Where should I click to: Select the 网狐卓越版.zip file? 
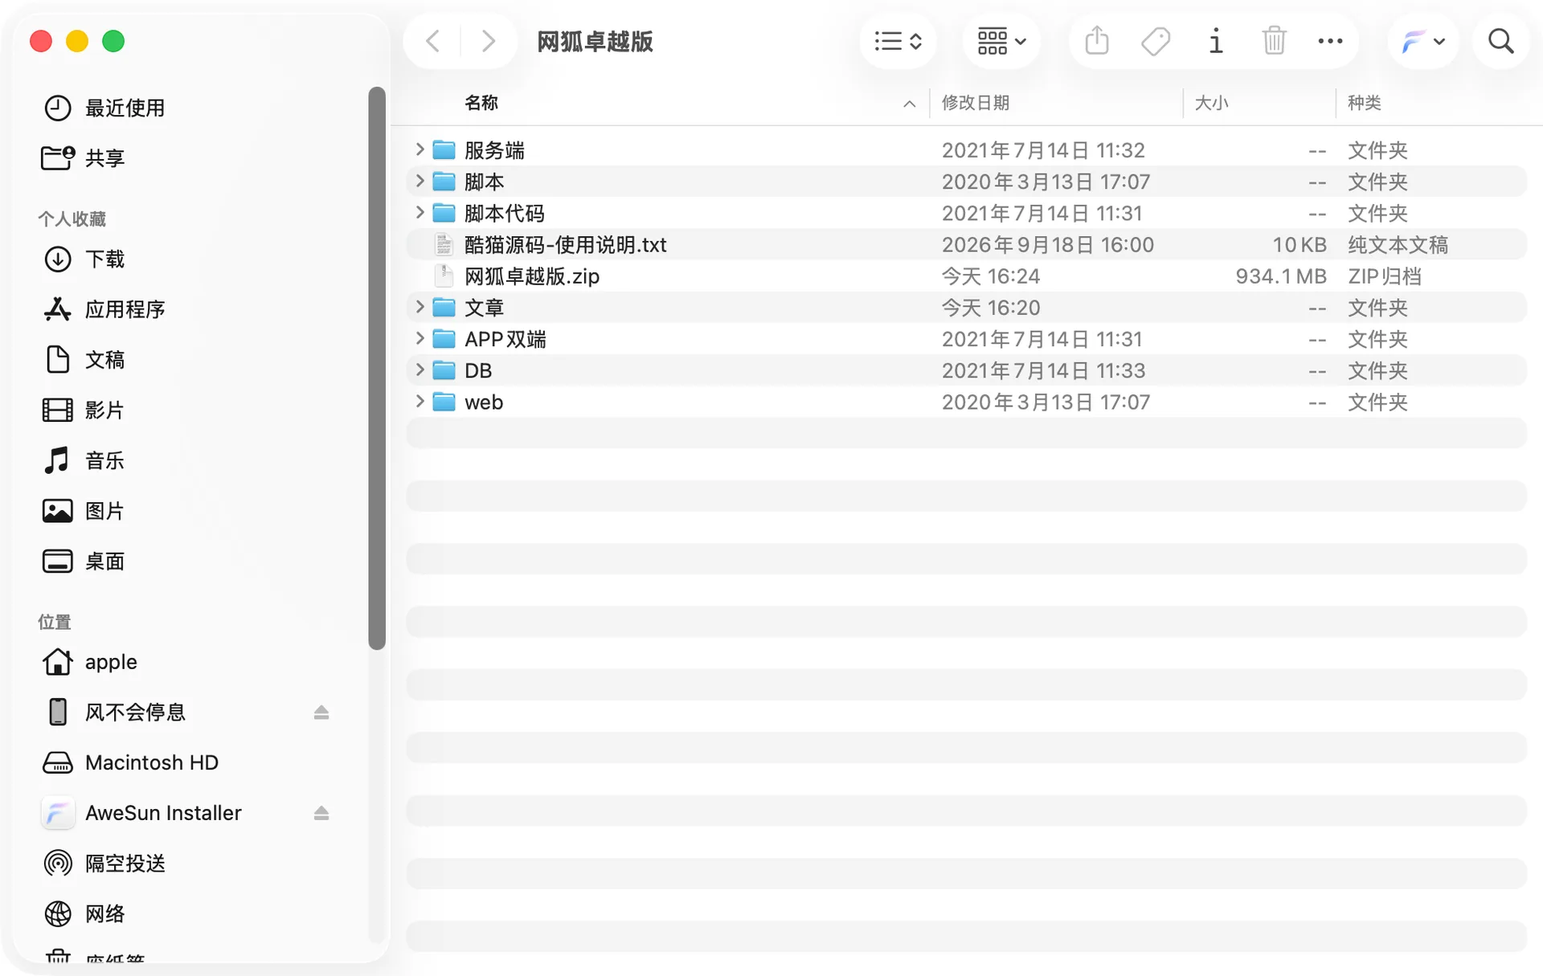966,276
